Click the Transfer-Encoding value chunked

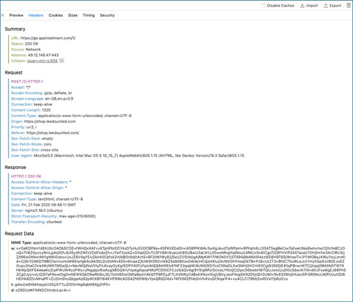click(54, 222)
